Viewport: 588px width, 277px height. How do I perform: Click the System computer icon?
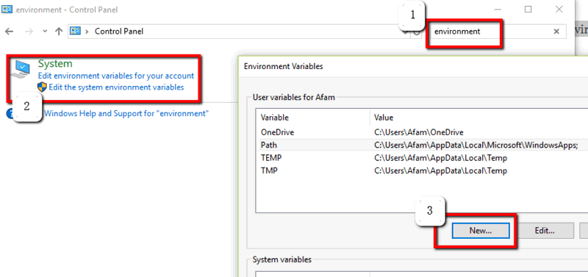coord(21,70)
